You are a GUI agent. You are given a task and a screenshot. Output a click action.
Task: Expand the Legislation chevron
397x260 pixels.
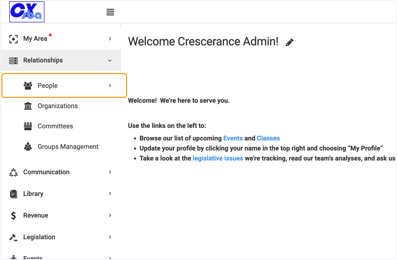point(110,237)
